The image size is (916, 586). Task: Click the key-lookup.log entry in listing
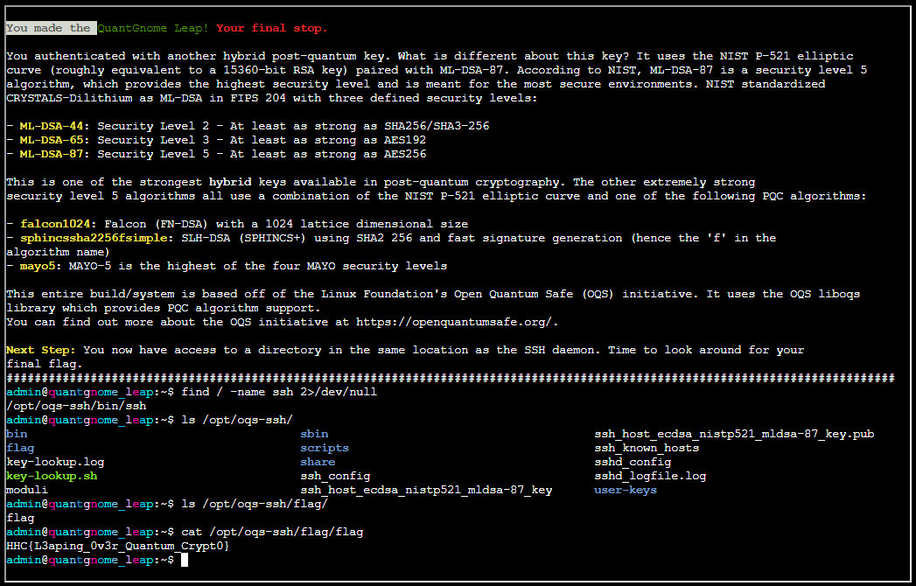click(x=55, y=462)
